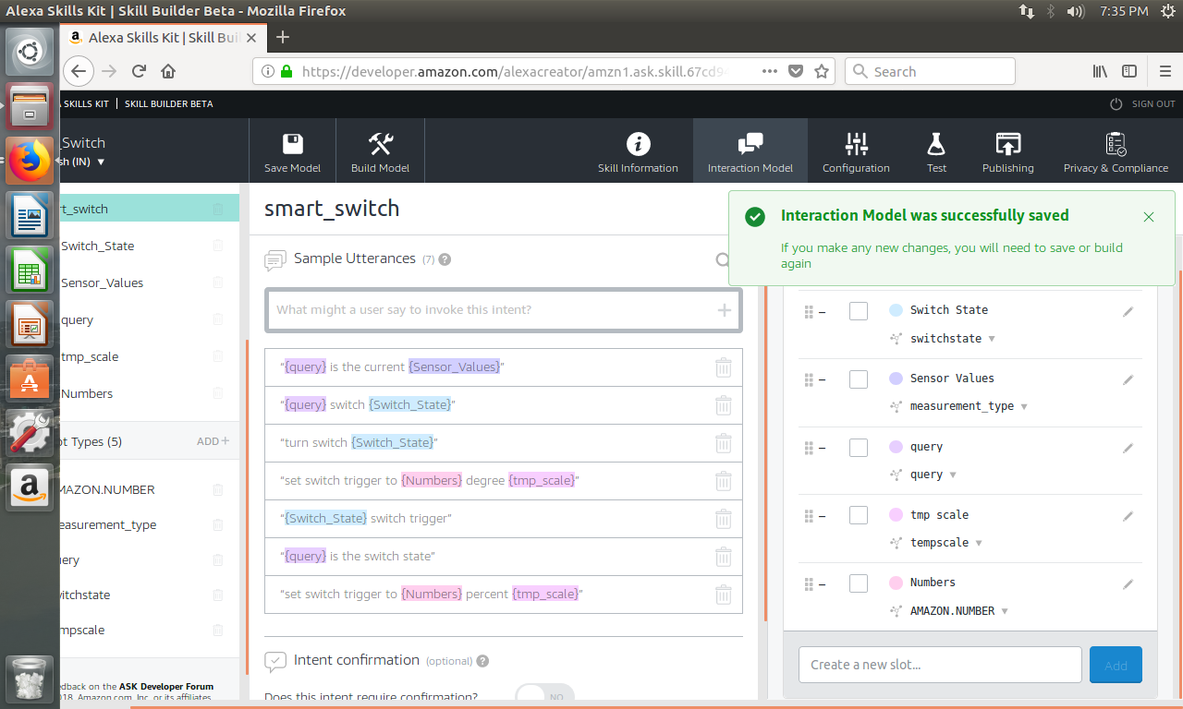Remove the Switch State slot minus button
This screenshot has height=709, width=1183.
tap(822, 312)
